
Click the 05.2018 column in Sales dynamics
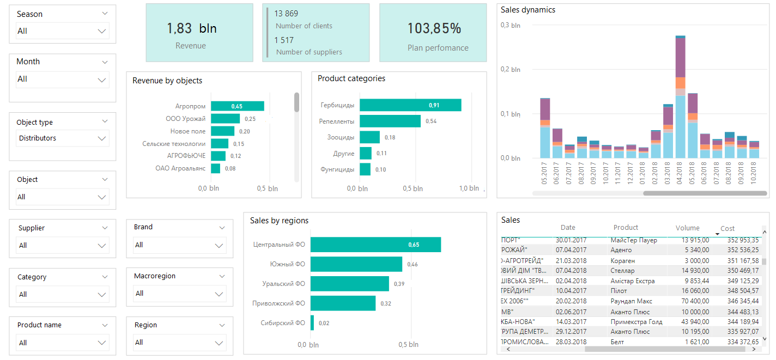[x=693, y=126]
